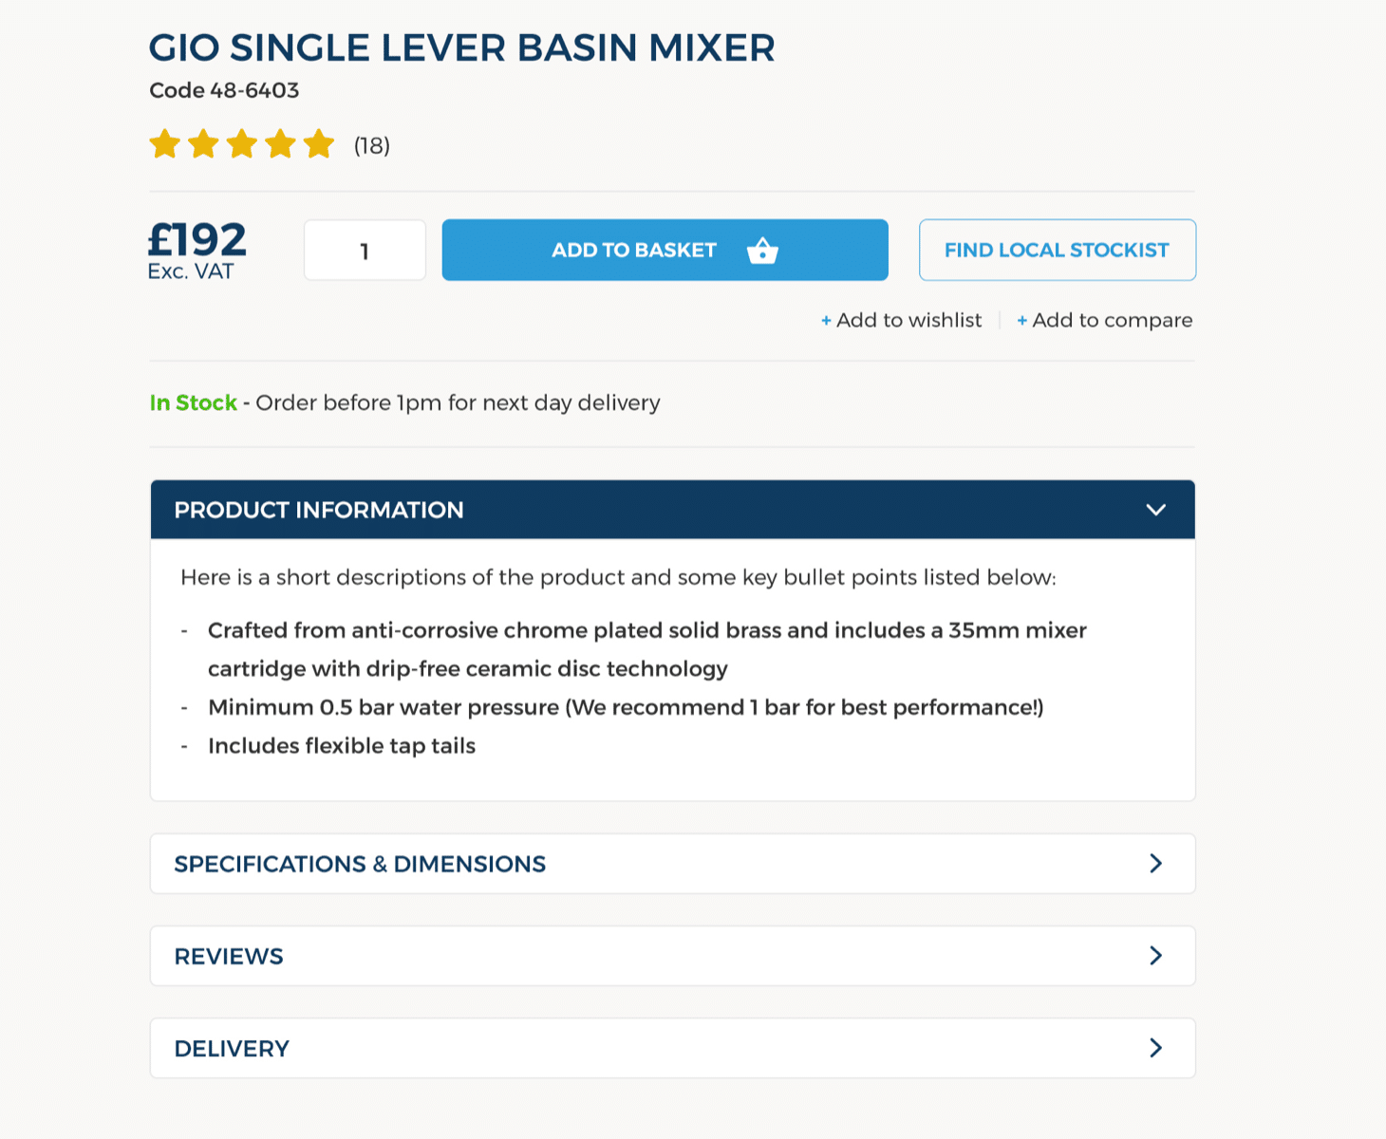Click the third gold rating star
The height and width of the screenshot is (1139, 1386).
click(x=242, y=144)
